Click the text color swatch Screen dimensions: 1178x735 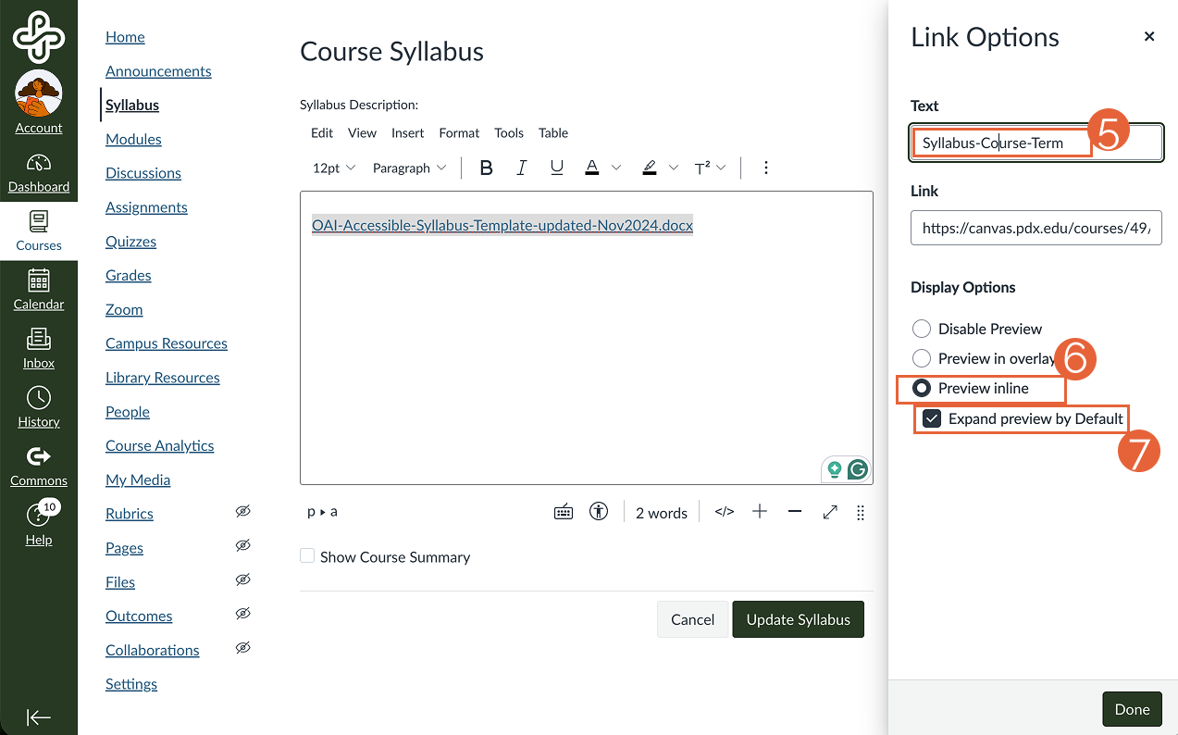(592, 168)
